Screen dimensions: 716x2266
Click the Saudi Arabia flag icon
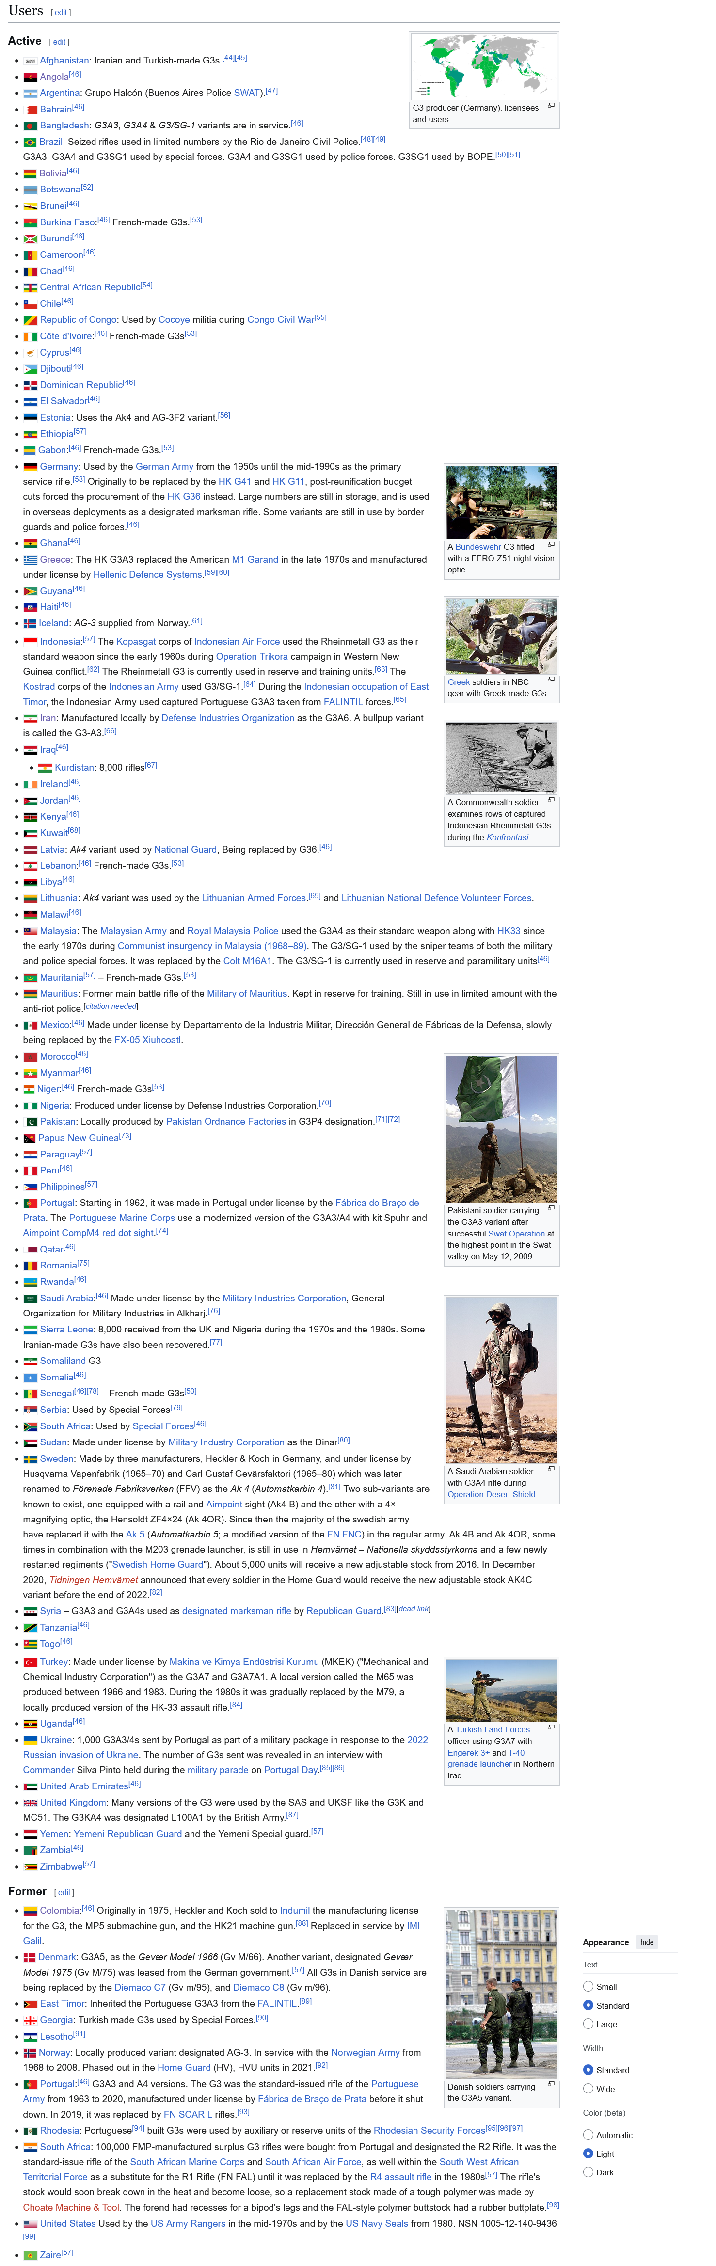click(30, 1299)
